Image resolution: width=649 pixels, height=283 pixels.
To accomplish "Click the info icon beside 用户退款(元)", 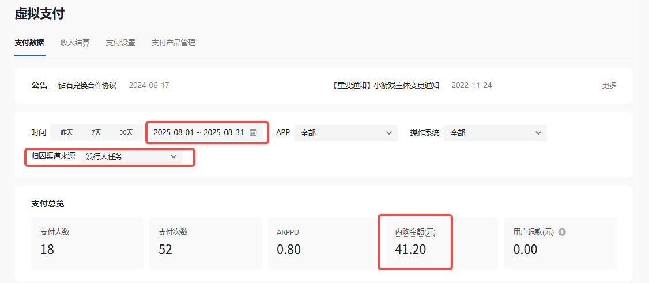I will pyautogui.click(x=562, y=232).
